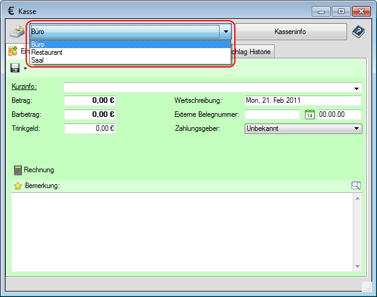Click the Bemerkung scrollbar down arrow

click(x=357, y=267)
